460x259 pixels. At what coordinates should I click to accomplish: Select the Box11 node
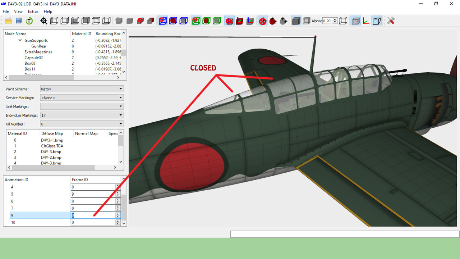coord(30,69)
